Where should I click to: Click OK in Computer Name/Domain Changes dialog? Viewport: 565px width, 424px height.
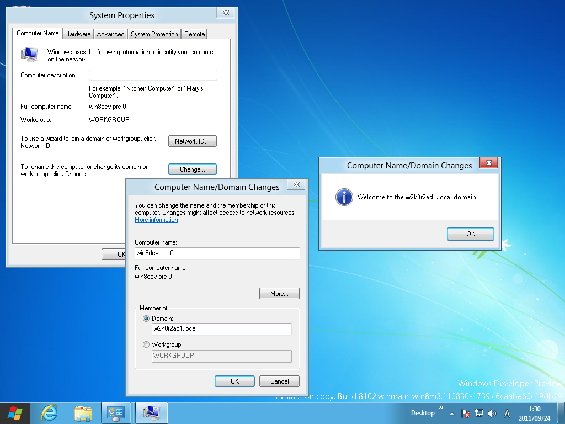234,381
